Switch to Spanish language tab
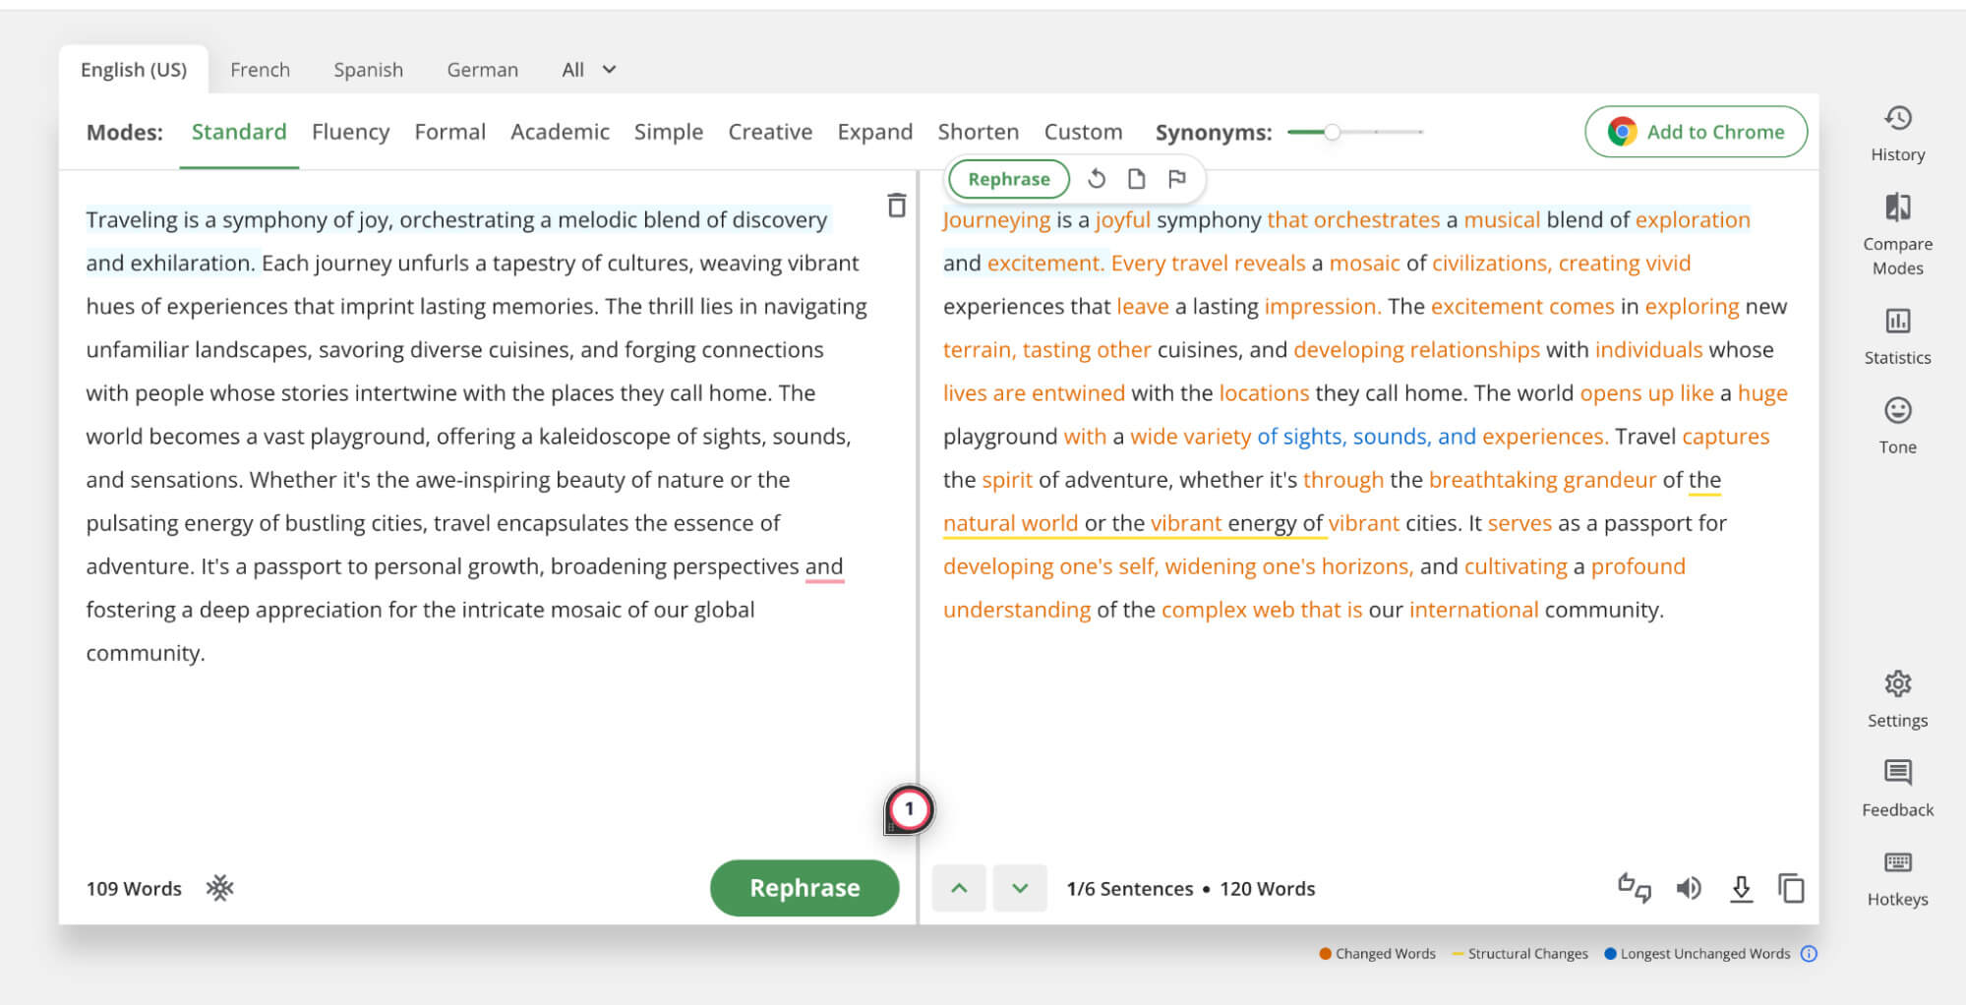This screenshot has height=1005, width=1966. coord(368,70)
